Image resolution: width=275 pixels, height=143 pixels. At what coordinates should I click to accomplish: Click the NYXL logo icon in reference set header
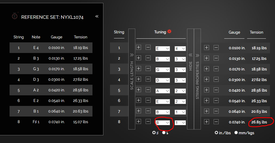coord(15,16)
